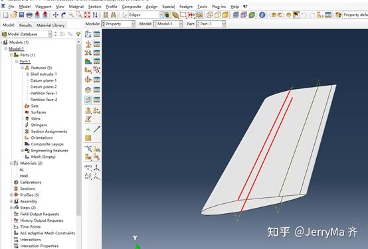
Task: Create a new model database
Action: point(5,15)
